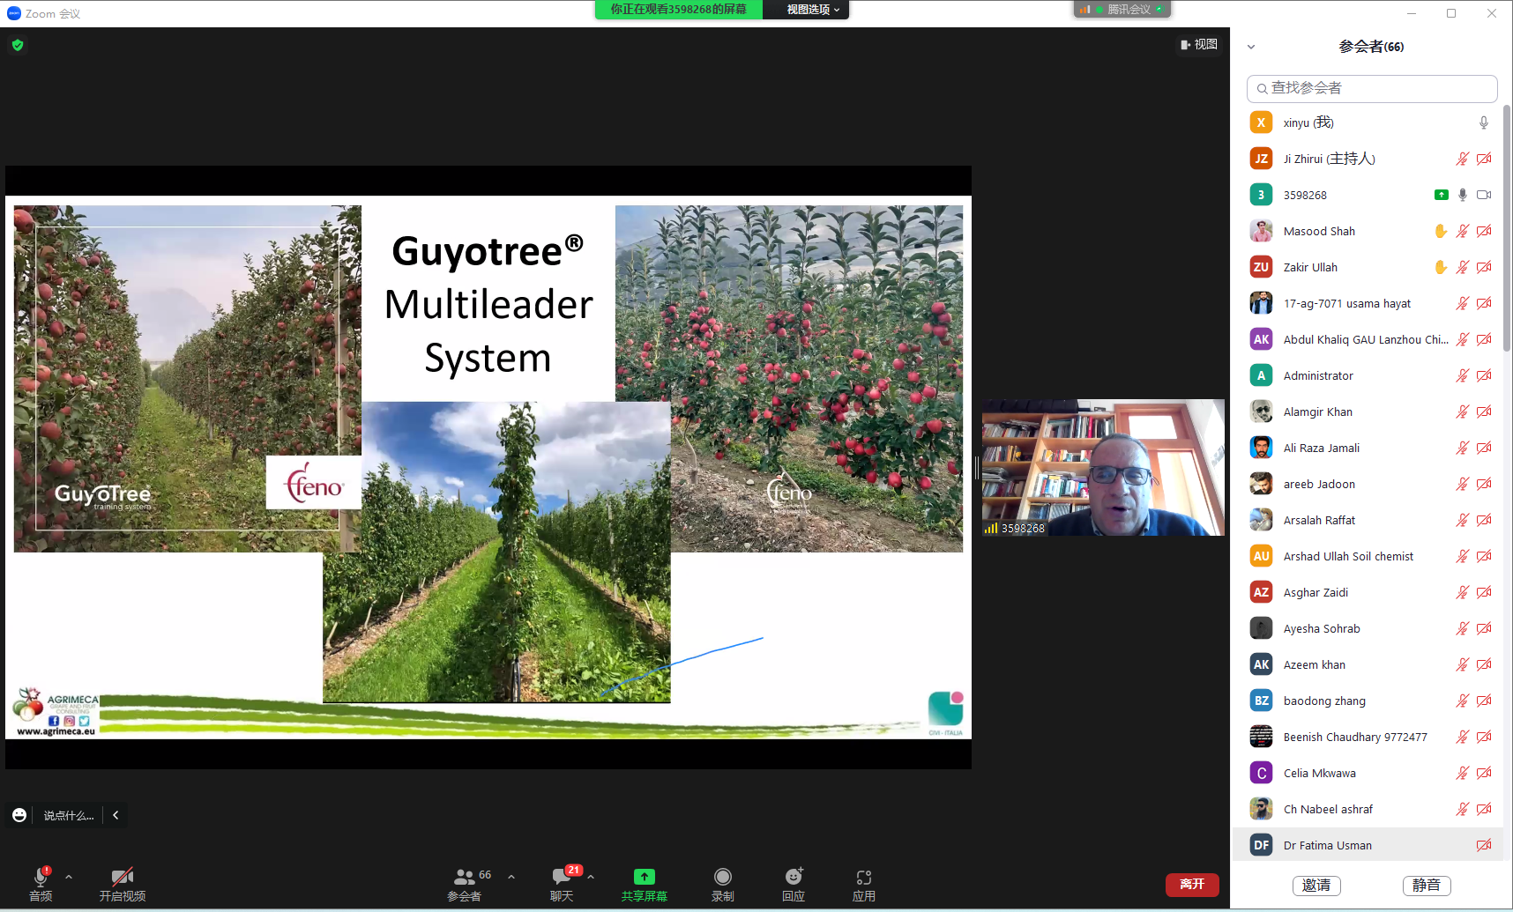Select Dr Fatima Usman in participant list
The width and height of the screenshot is (1513, 912).
1327,845
